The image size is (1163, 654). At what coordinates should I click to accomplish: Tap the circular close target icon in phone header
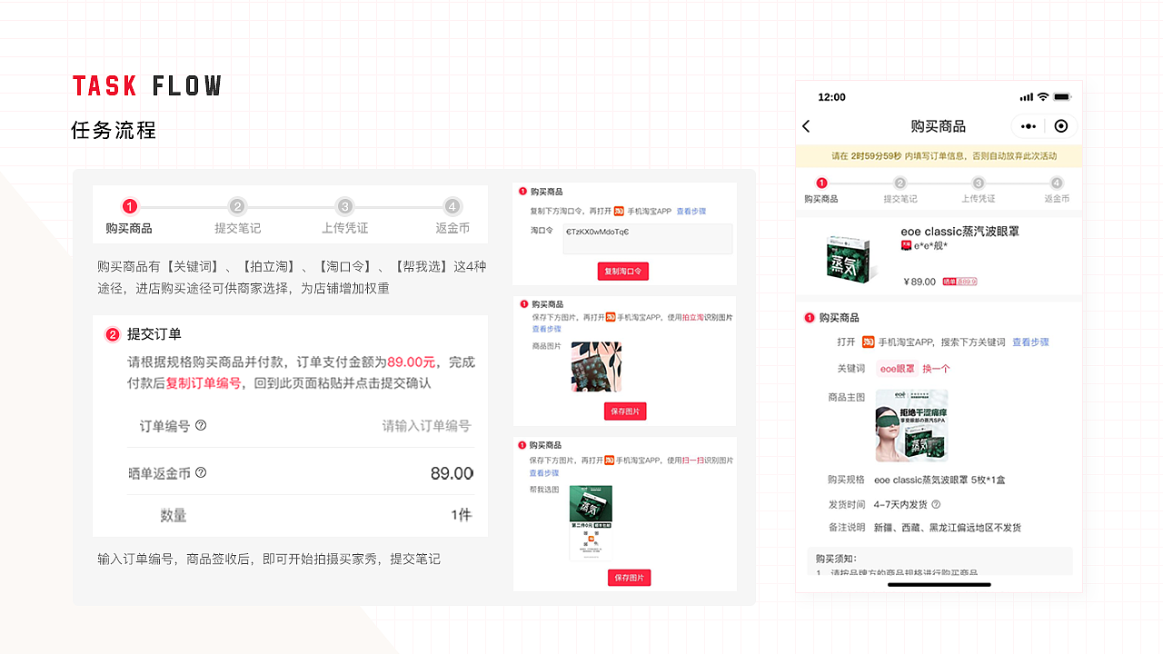pos(1061,126)
